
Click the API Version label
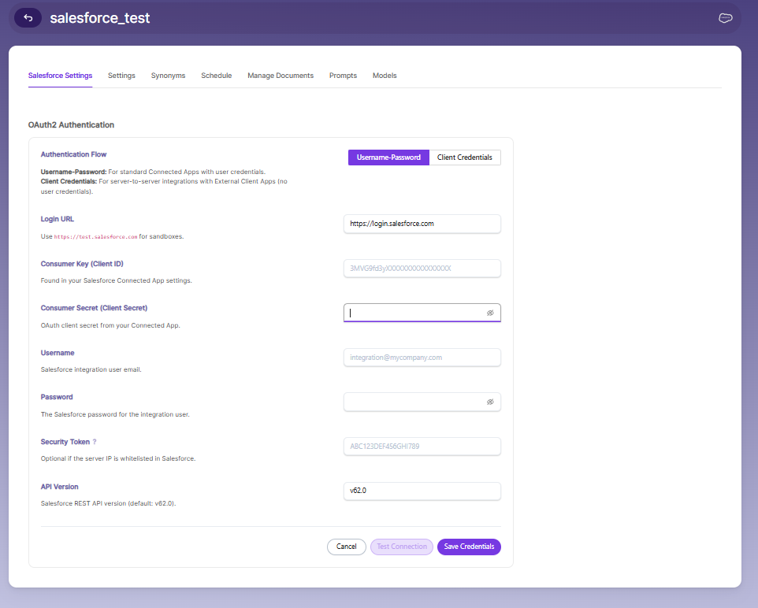(x=59, y=487)
